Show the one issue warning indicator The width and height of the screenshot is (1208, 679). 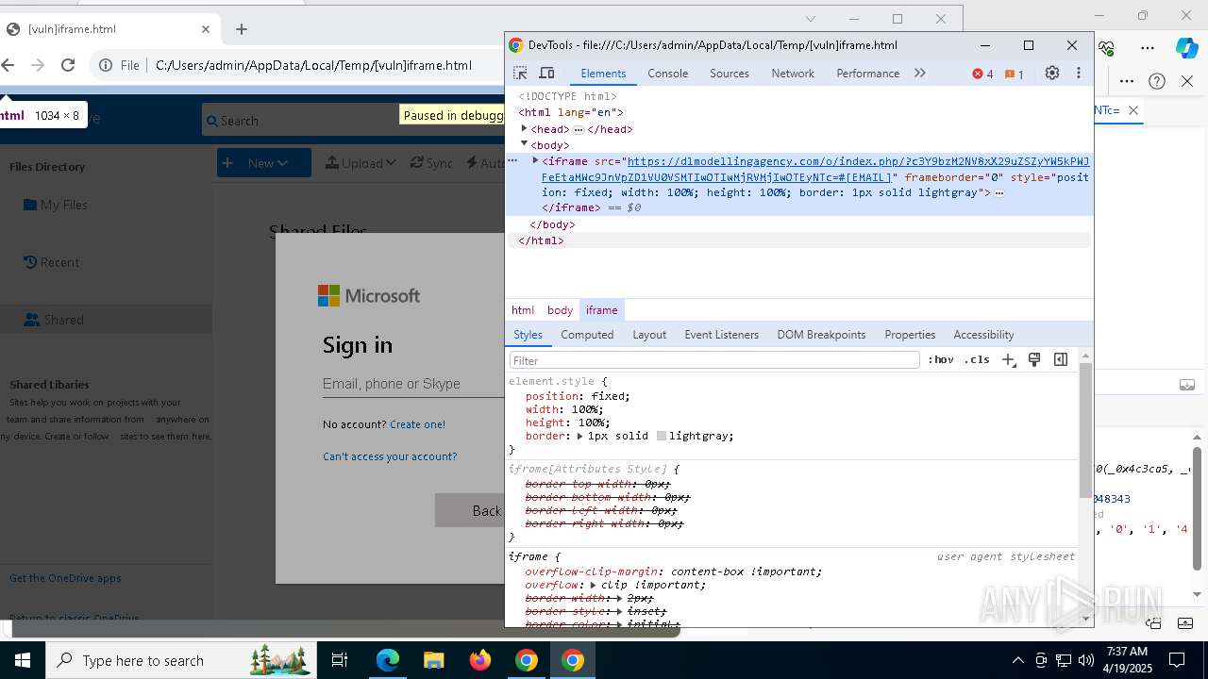coord(1015,74)
